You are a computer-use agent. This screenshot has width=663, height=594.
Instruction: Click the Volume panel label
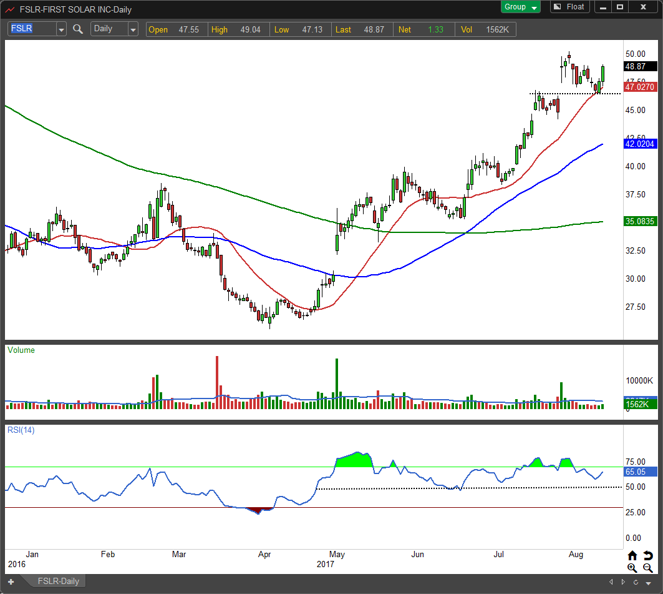click(x=21, y=350)
